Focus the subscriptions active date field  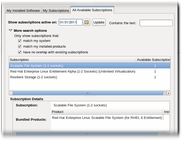pos(71,22)
